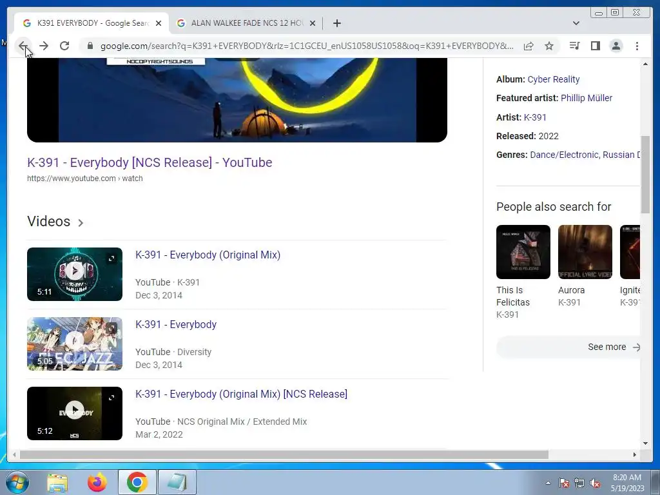Click the page scroll up arrow
Image resolution: width=660 pixels, height=495 pixels.
coord(645,64)
